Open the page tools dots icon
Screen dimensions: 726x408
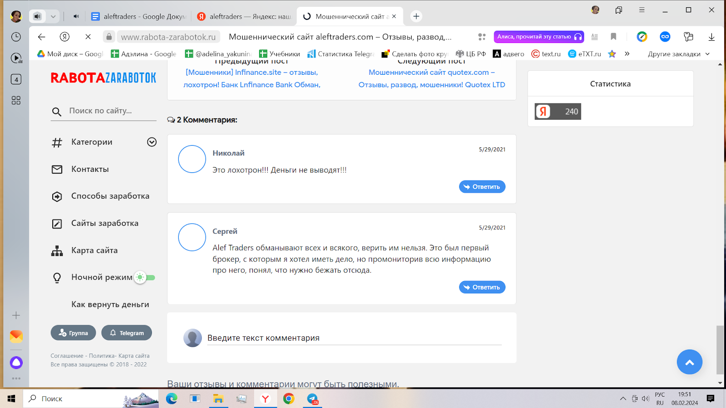(482, 37)
